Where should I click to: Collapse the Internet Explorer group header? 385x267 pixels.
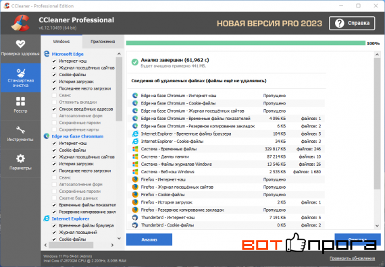pyautogui.click(x=70, y=218)
